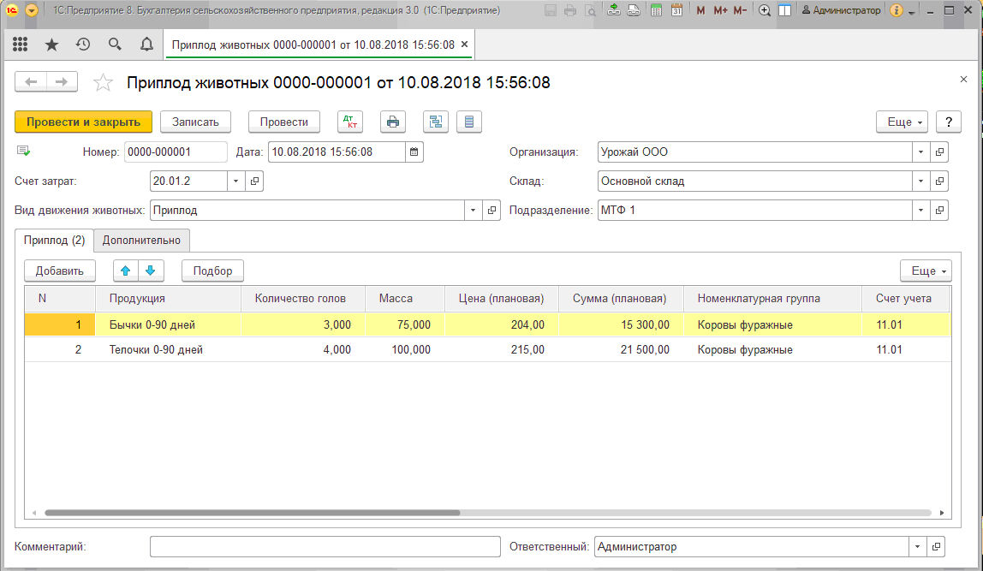Add document to favorites star

[x=103, y=83]
